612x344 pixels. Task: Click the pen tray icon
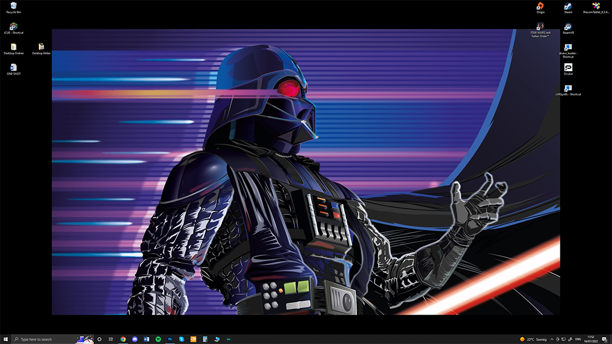570,339
